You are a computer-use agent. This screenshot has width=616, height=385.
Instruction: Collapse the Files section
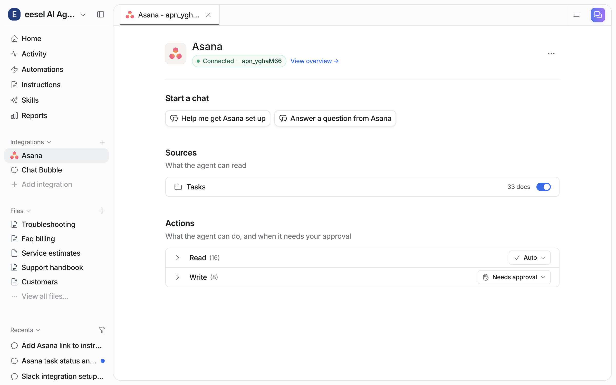(x=21, y=211)
